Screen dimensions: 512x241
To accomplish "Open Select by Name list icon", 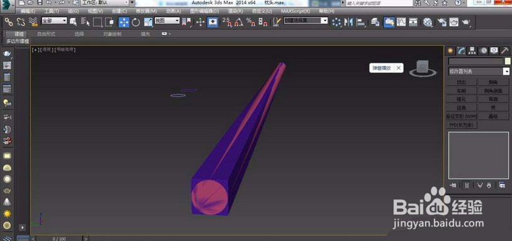I will coord(85,22).
